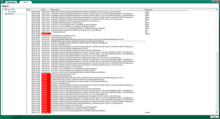Click time cell 08:54:40.012
This screenshot has height=119, width=220.
click(36, 47)
